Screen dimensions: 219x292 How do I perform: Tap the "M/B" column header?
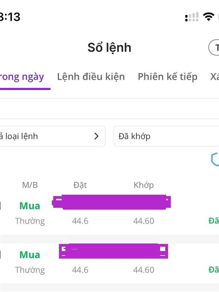[x=30, y=185]
